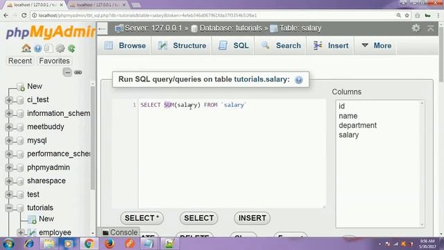The image size is (444, 250).
Task: Bookmark page with star icon
Action: [x=407, y=15]
